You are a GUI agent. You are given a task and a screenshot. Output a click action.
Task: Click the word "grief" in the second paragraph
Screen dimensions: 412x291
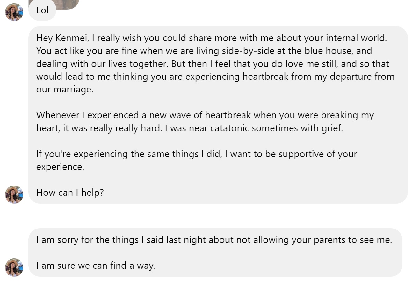tap(331, 128)
